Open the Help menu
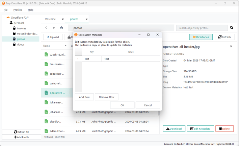This screenshot has height=146, width=239. coord(30,10)
